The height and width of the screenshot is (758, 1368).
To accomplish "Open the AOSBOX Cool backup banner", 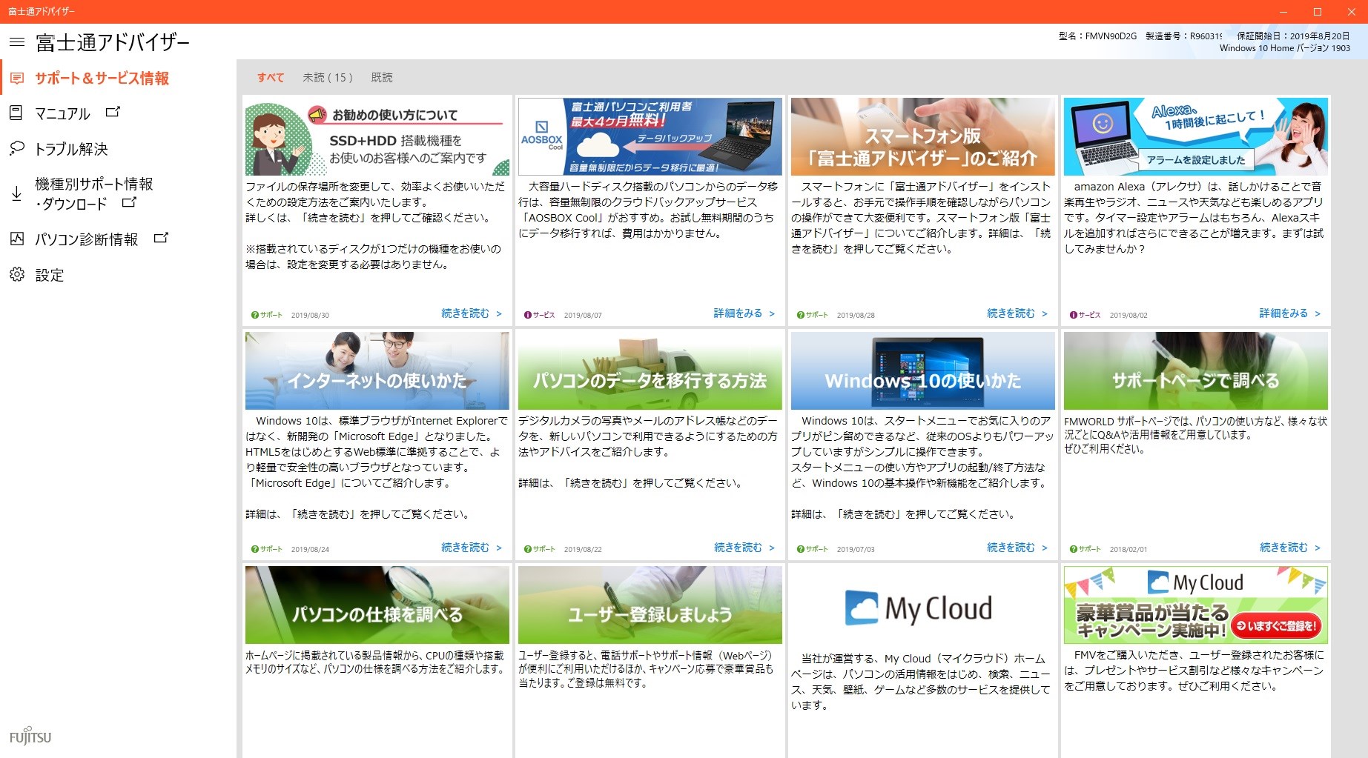I will [650, 137].
